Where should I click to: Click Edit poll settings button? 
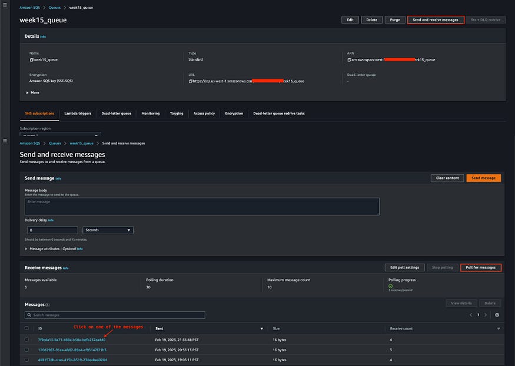click(405, 268)
